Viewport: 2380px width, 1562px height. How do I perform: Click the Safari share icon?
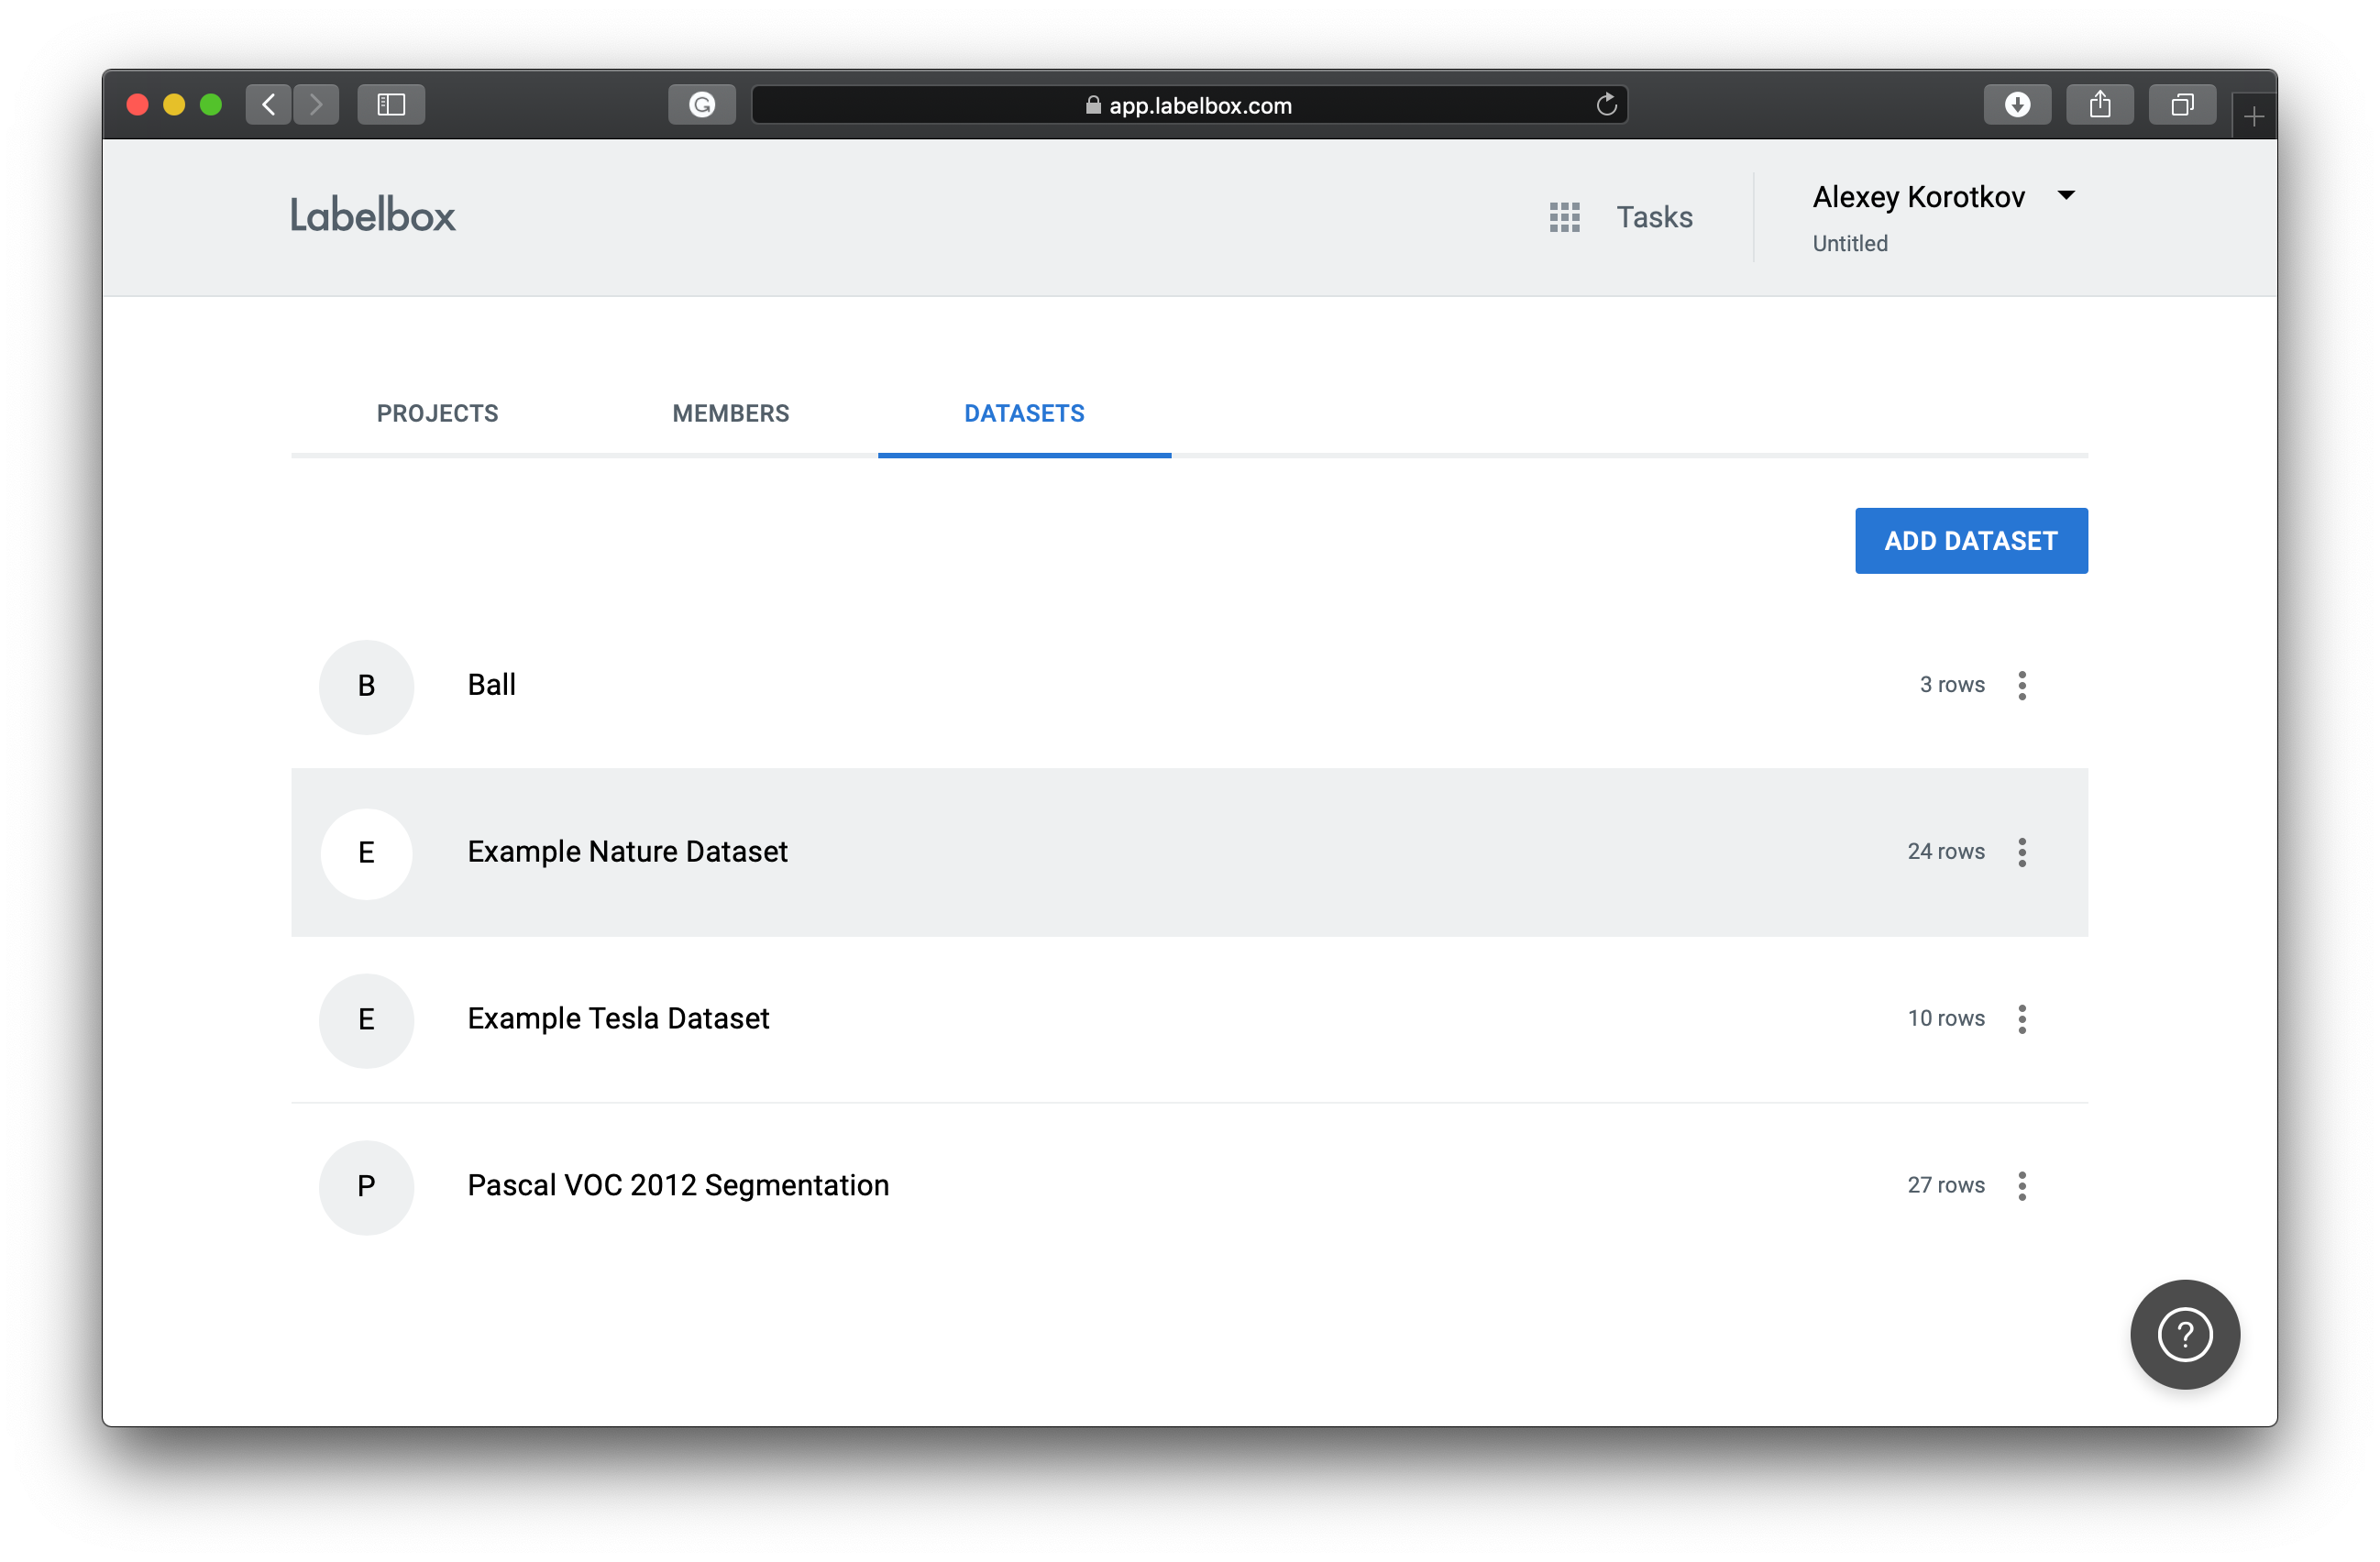2099,105
